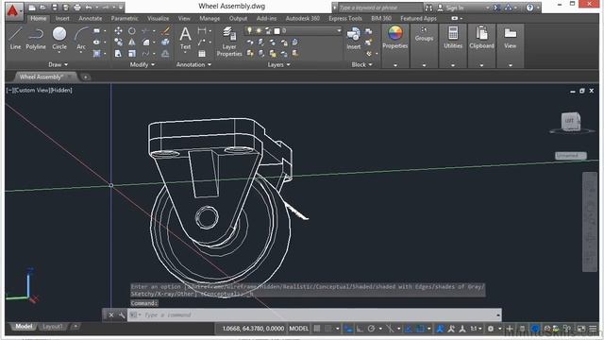Select the Move tool in Modify panel
604x340 pixels.
118,31
